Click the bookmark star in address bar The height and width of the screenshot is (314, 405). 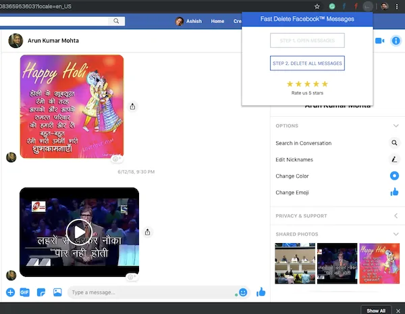tap(317, 7)
